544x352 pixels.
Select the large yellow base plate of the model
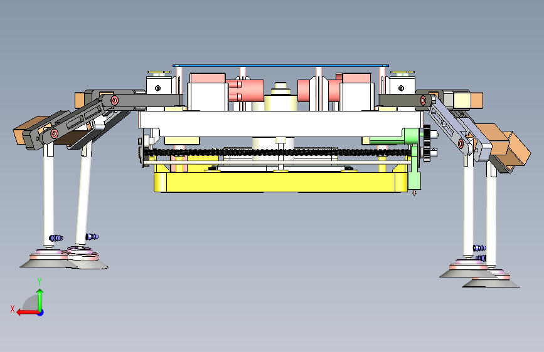[x=280, y=182]
